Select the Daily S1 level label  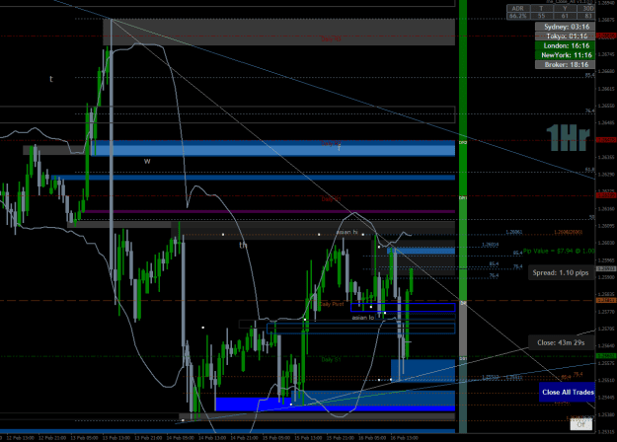[331, 359]
